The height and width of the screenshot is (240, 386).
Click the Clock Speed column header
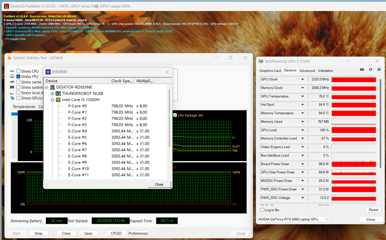122,81
